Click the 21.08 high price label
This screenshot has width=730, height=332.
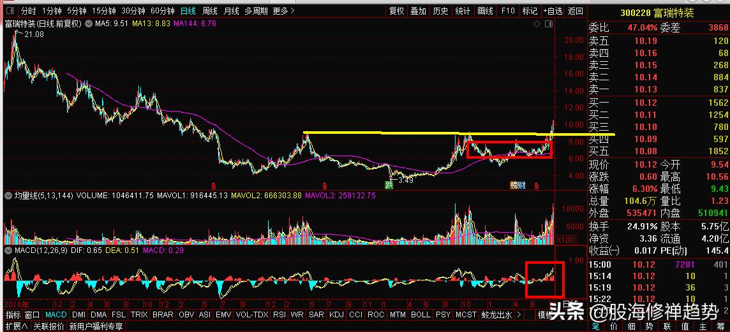[34, 34]
